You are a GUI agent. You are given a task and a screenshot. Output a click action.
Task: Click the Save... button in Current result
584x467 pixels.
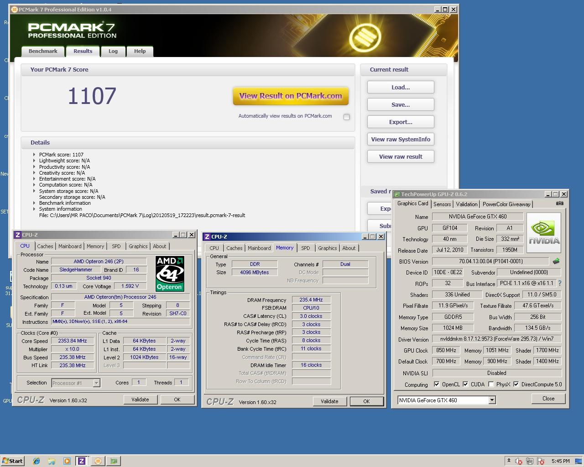[x=401, y=105]
